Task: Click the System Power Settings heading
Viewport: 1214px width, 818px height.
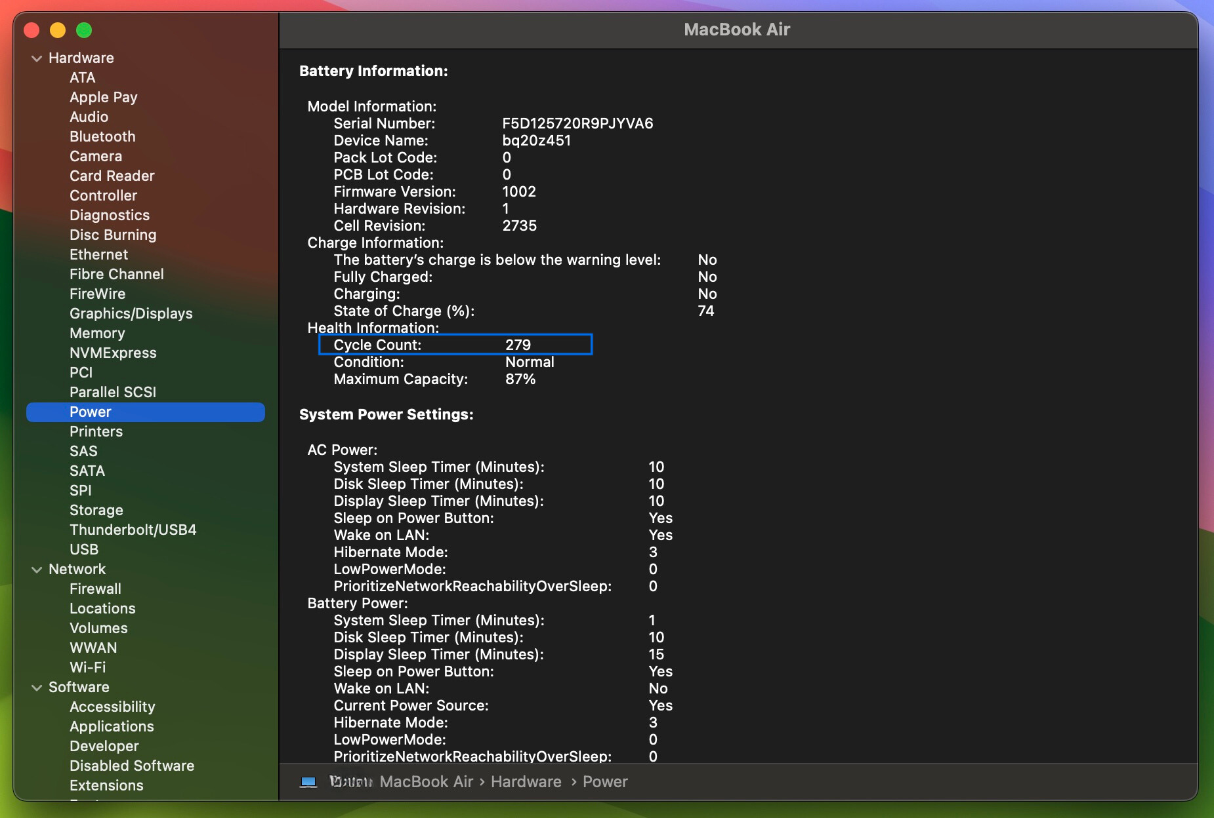Action: 387,414
